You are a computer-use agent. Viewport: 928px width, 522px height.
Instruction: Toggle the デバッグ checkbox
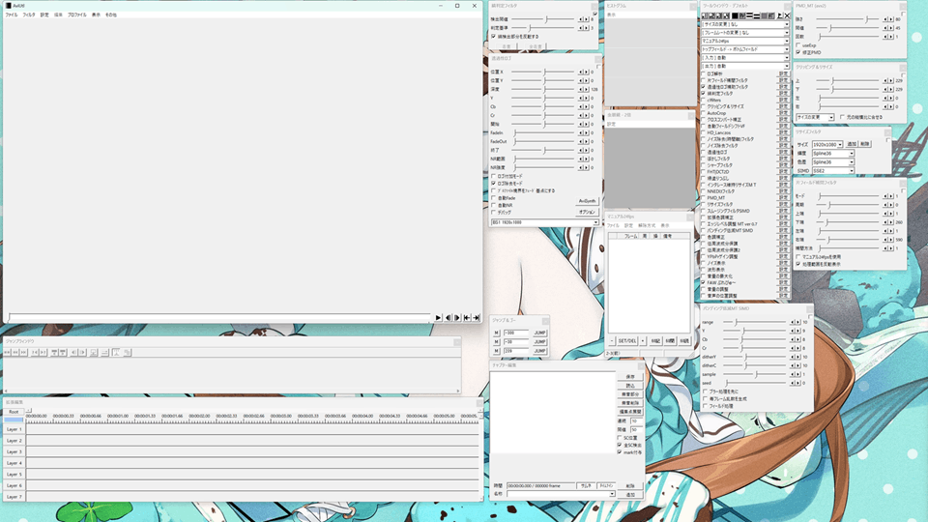coord(494,212)
